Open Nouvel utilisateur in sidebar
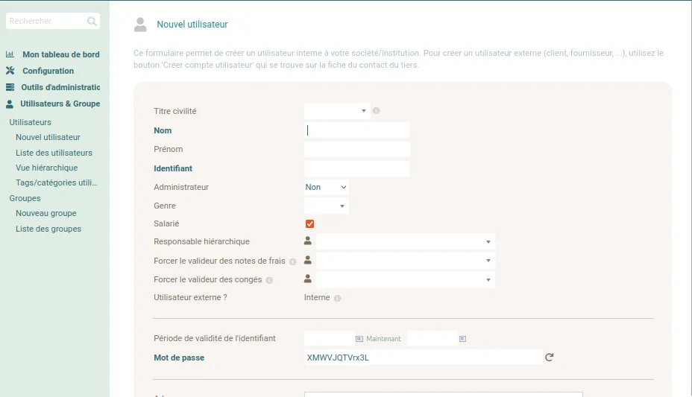This screenshot has width=692, height=397. (x=48, y=137)
